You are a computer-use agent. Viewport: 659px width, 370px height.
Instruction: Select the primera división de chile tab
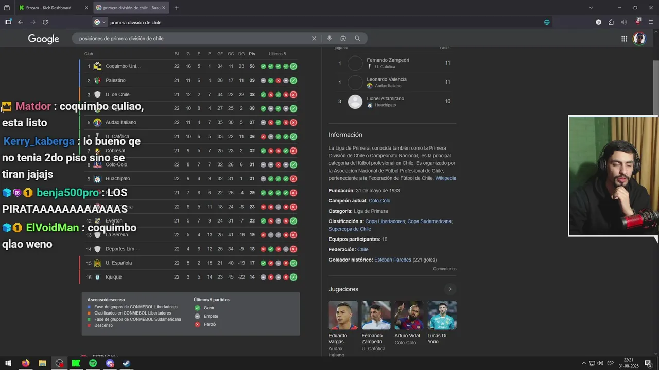130,8
